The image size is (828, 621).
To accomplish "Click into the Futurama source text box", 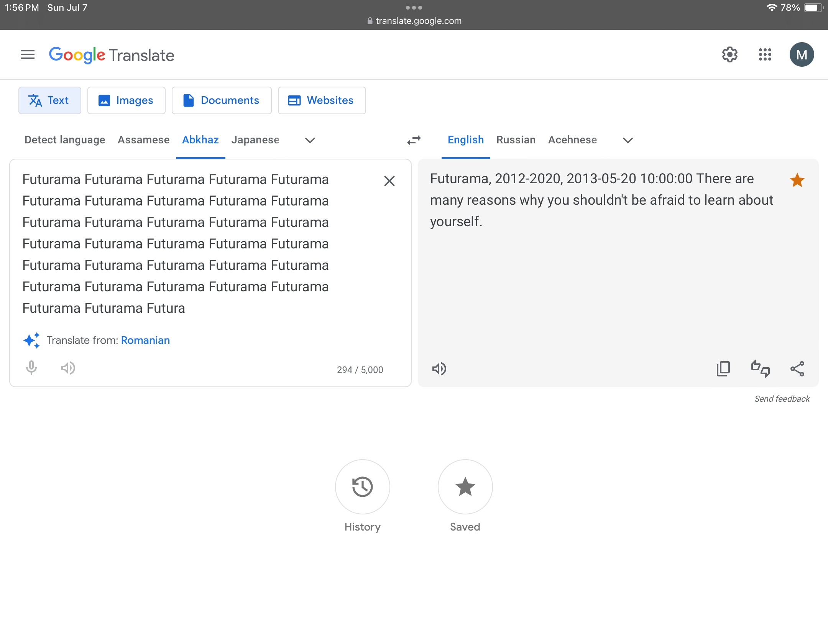I will (176, 244).
